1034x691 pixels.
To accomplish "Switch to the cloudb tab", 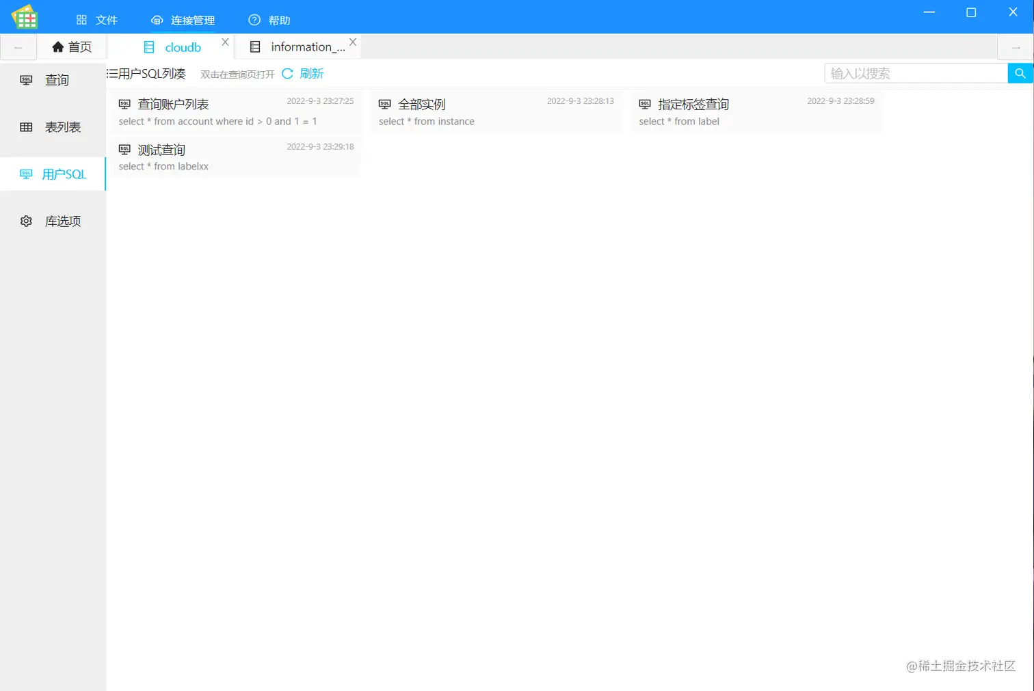I will coord(172,46).
